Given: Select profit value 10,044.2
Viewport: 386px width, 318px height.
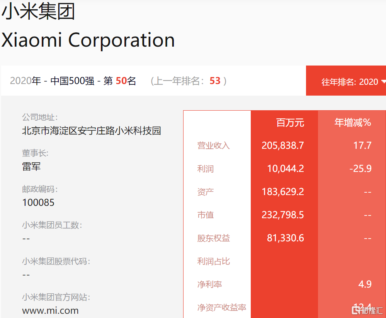Looking at the screenshot, I should (x=286, y=168).
